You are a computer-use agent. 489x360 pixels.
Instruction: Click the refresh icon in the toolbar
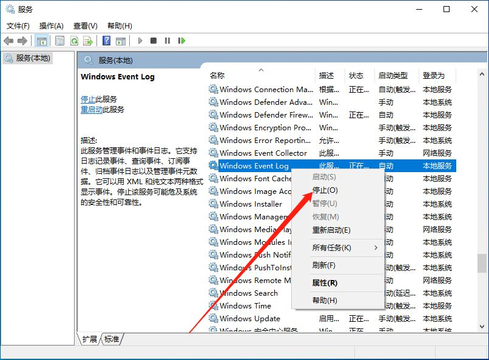[x=74, y=41]
